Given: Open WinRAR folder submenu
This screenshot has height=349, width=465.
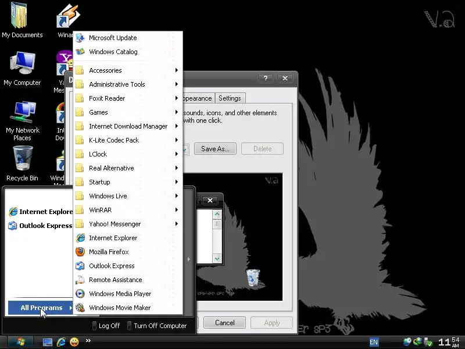Looking at the screenshot, I should tap(128, 210).
